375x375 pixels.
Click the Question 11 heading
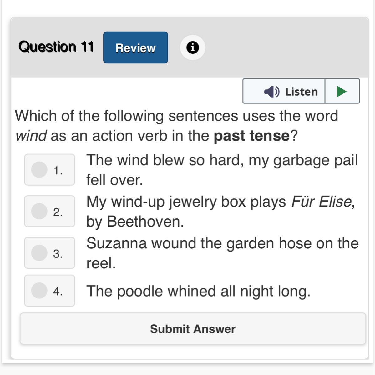pyautogui.click(x=56, y=47)
